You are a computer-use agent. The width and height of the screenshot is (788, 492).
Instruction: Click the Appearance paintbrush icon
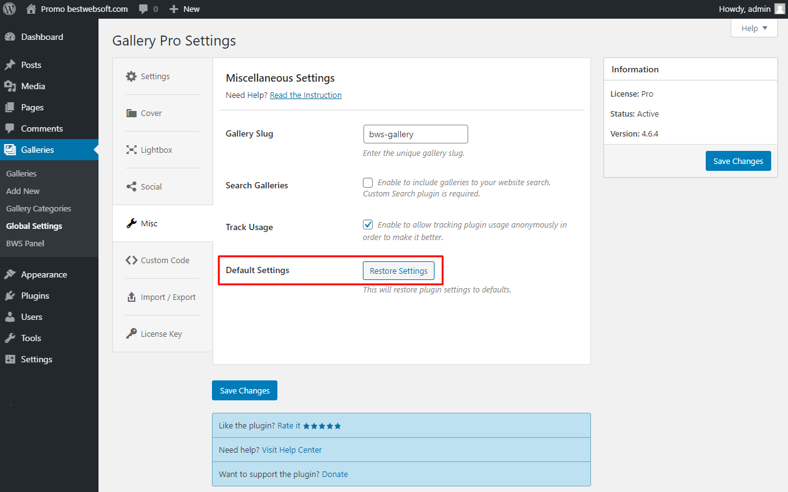tap(10, 274)
